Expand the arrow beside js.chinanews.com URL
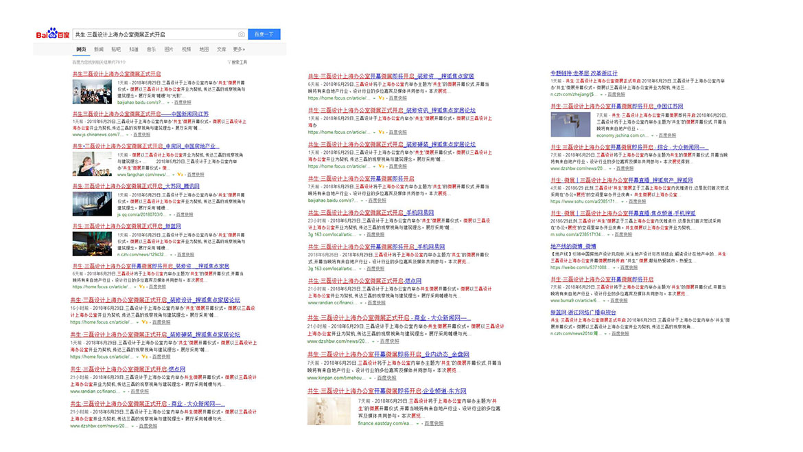Screen dimensions: 803x452 (128, 135)
